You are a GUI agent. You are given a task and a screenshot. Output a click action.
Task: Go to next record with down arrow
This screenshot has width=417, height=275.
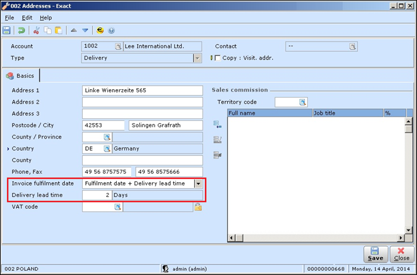(85, 30)
